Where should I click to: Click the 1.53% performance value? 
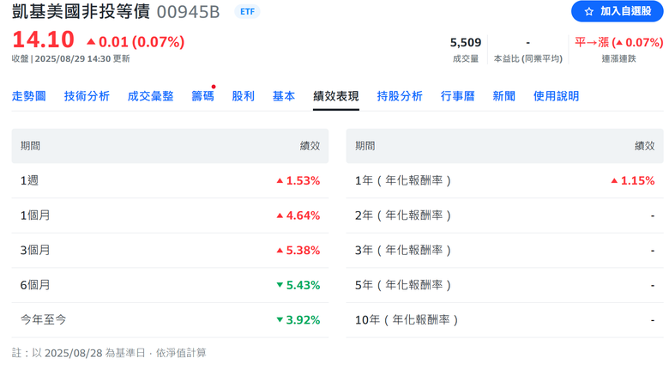pos(303,181)
